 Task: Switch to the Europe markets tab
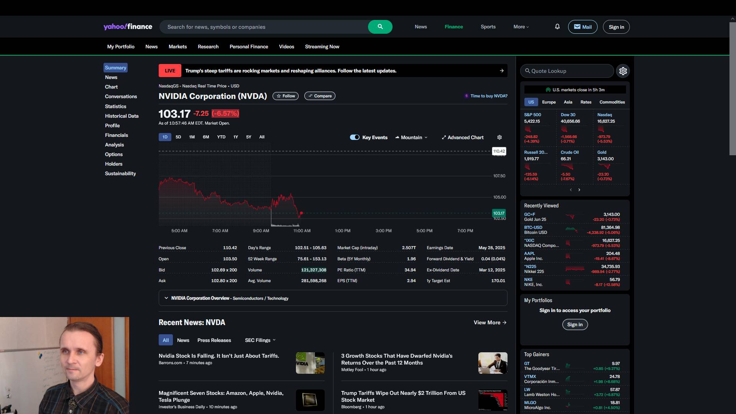[549, 102]
